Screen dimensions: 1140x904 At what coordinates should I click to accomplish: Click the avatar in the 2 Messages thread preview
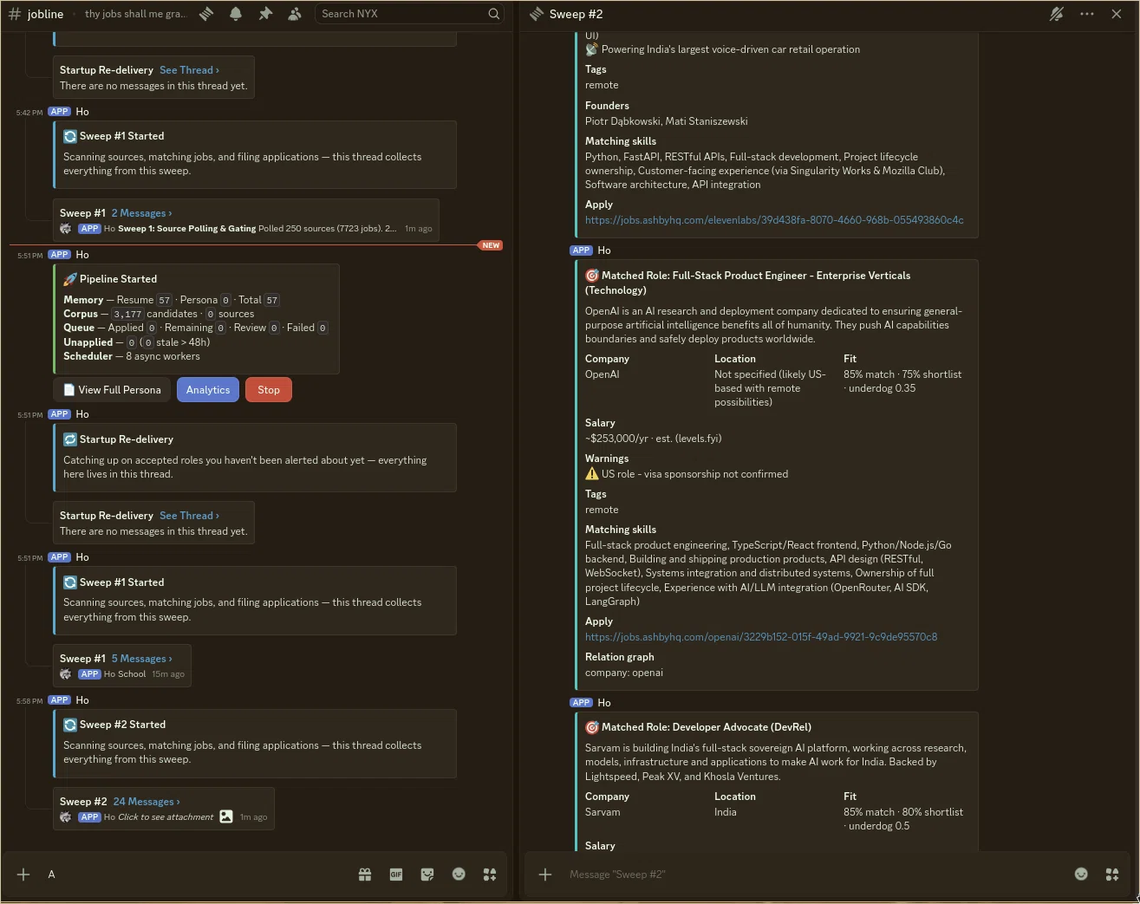(x=65, y=228)
